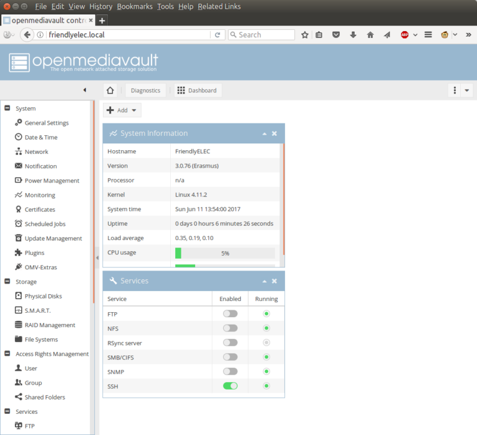Open User management page
Image resolution: width=477 pixels, height=435 pixels.
coord(30,369)
